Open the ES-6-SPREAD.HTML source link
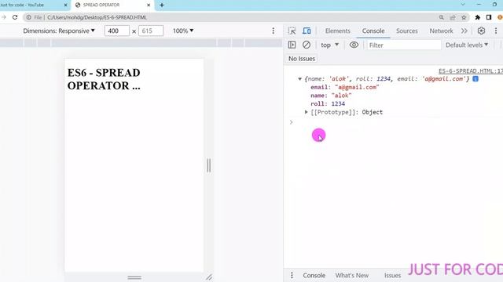The image size is (503, 282). 471,71
